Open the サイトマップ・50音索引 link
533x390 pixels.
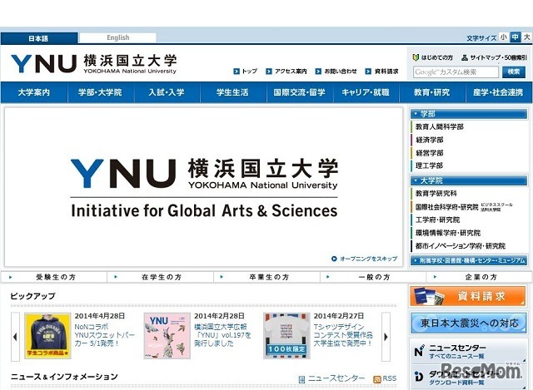pos(498,57)
